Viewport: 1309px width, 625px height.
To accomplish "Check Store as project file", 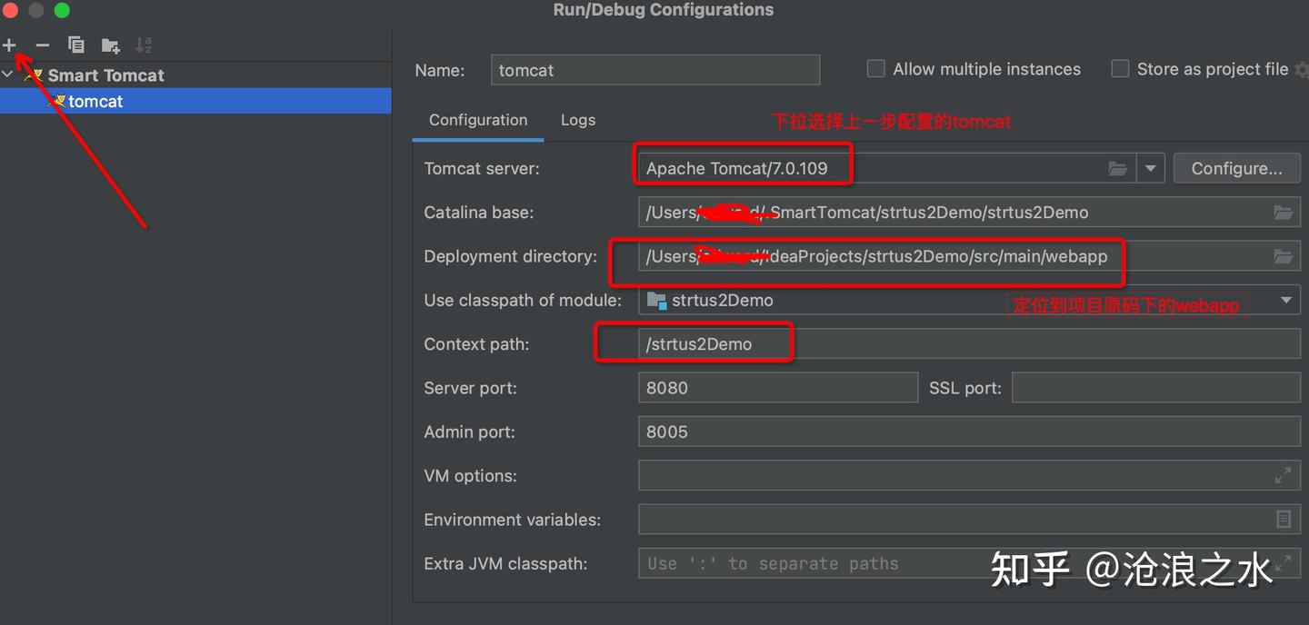I will (1121, 69).
